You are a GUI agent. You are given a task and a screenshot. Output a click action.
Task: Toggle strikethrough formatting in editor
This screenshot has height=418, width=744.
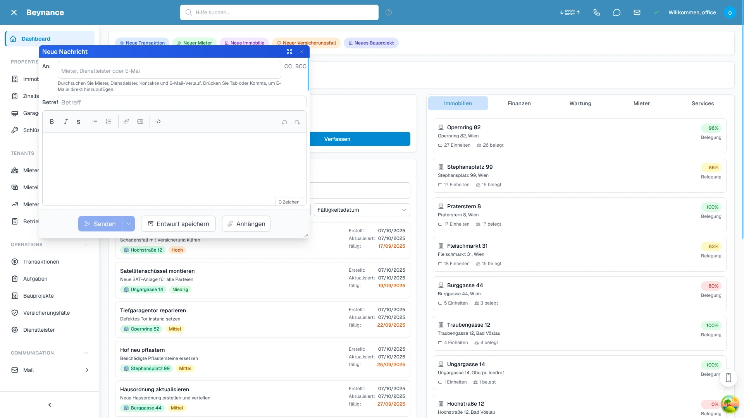pos(79,122)
